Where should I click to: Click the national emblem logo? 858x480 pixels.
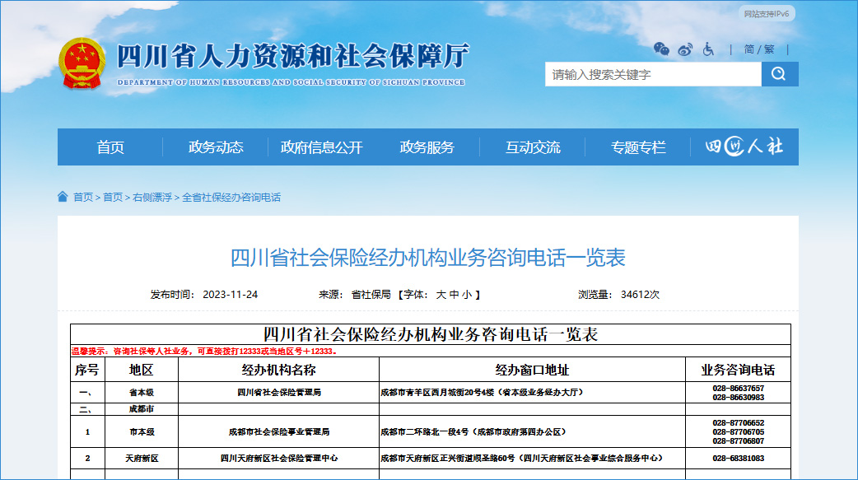click(x=82, y=63)
